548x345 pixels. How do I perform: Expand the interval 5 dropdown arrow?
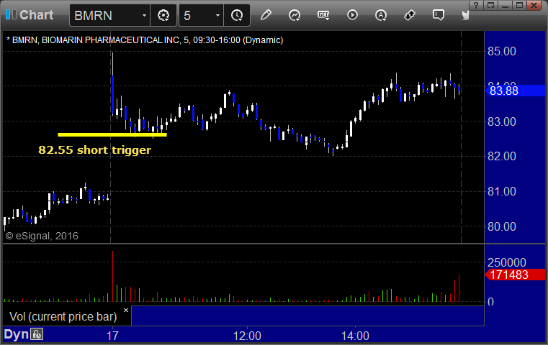[217, 15]
